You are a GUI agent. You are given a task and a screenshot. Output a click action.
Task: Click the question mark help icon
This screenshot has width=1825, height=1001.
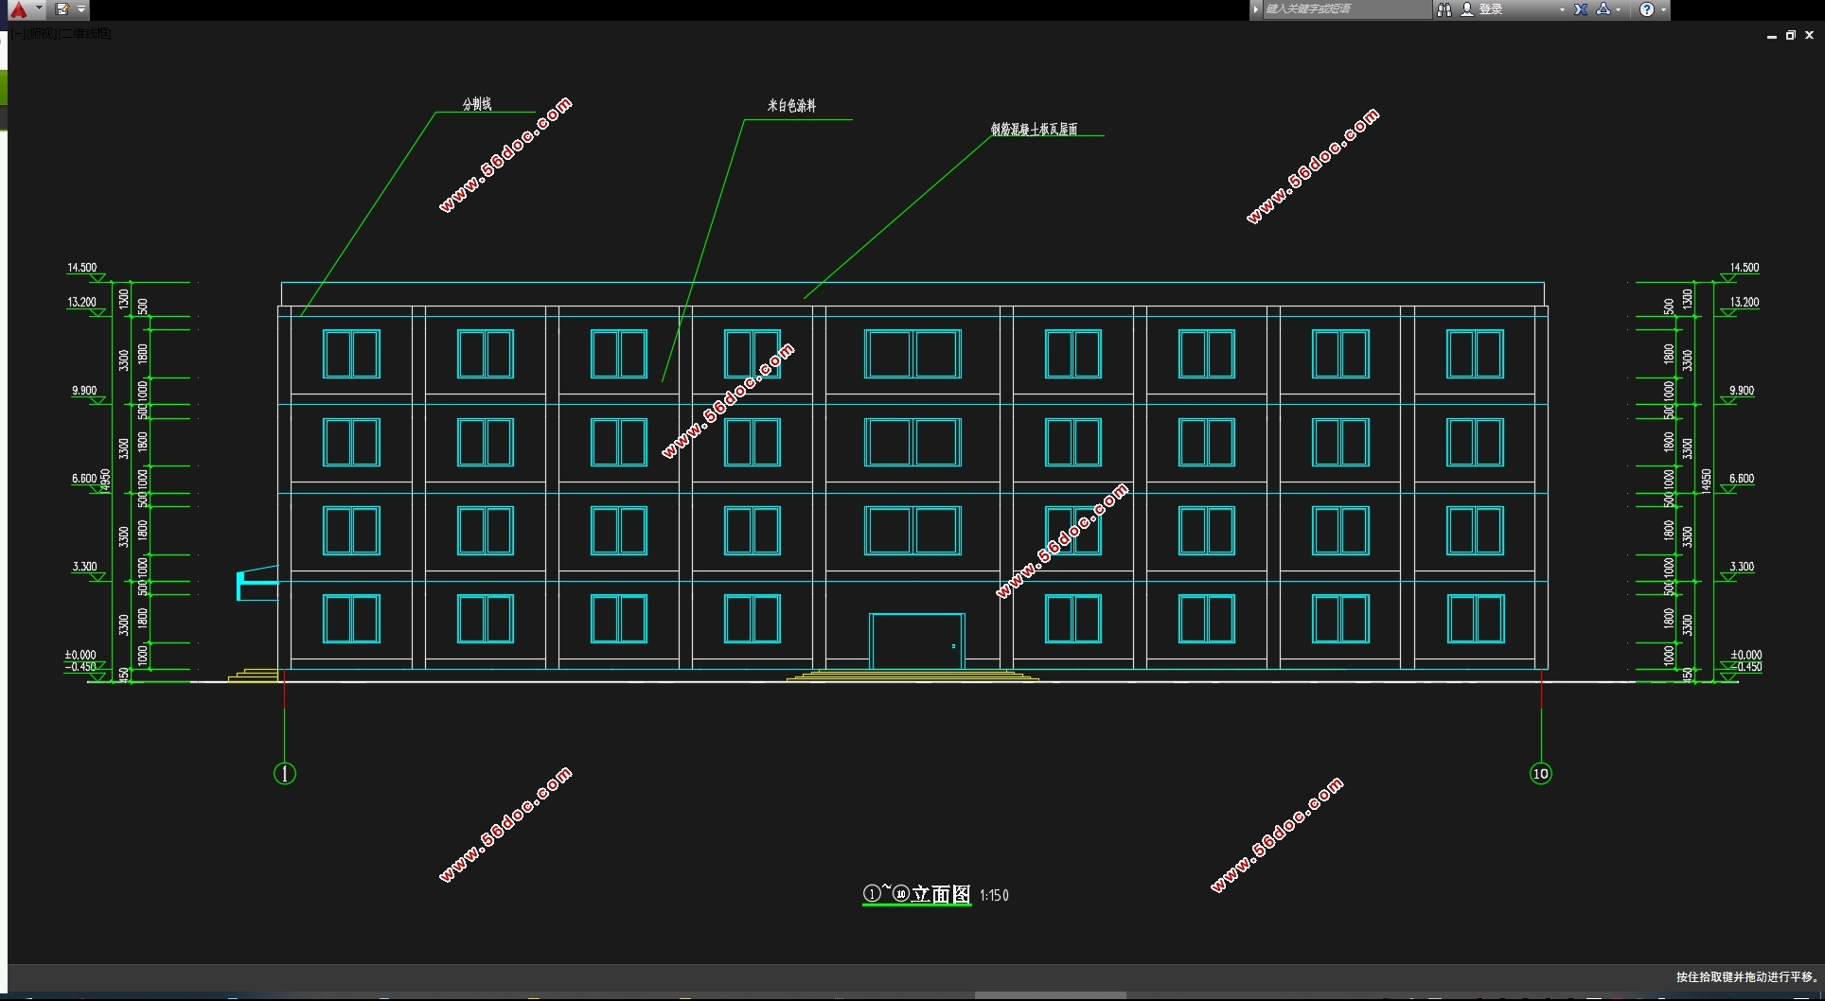click(1647, 9)
